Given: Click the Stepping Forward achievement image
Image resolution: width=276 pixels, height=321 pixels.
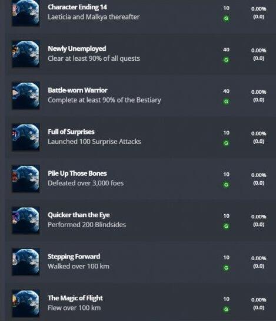Looking at the screenshot, I should [26, 262].
